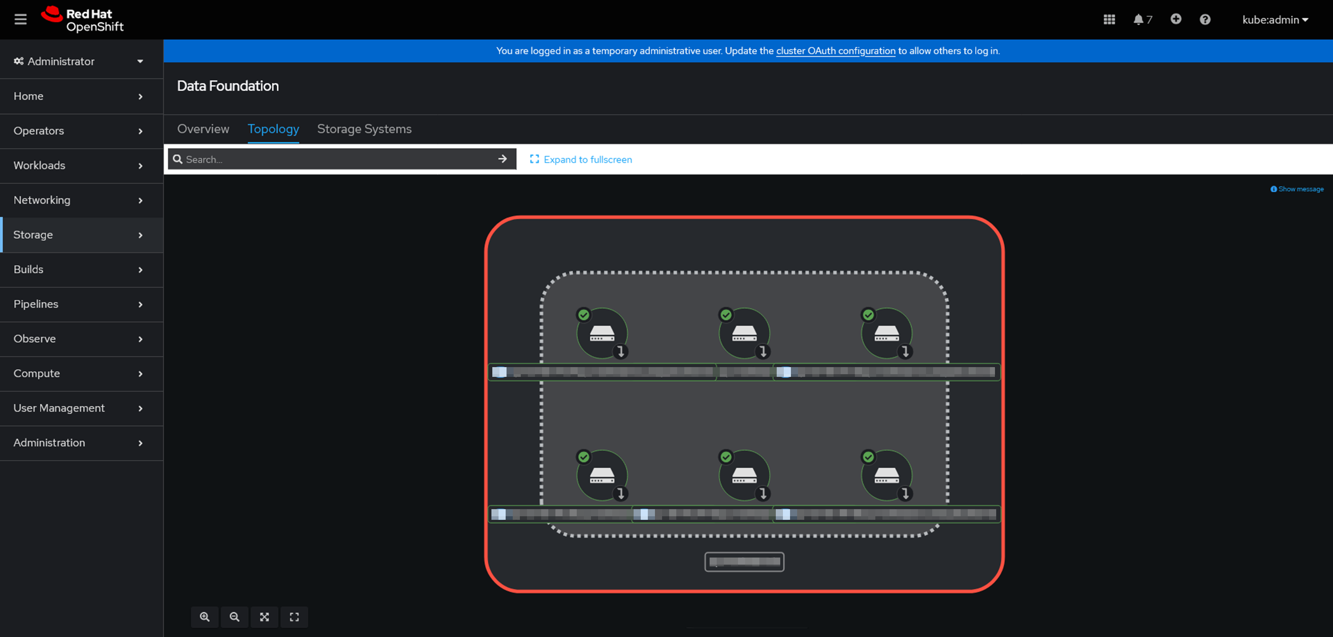The width and height of the screenshot is (1333, 637).
Task: Switch to the Overview tab
Action: tap(203, 129)
